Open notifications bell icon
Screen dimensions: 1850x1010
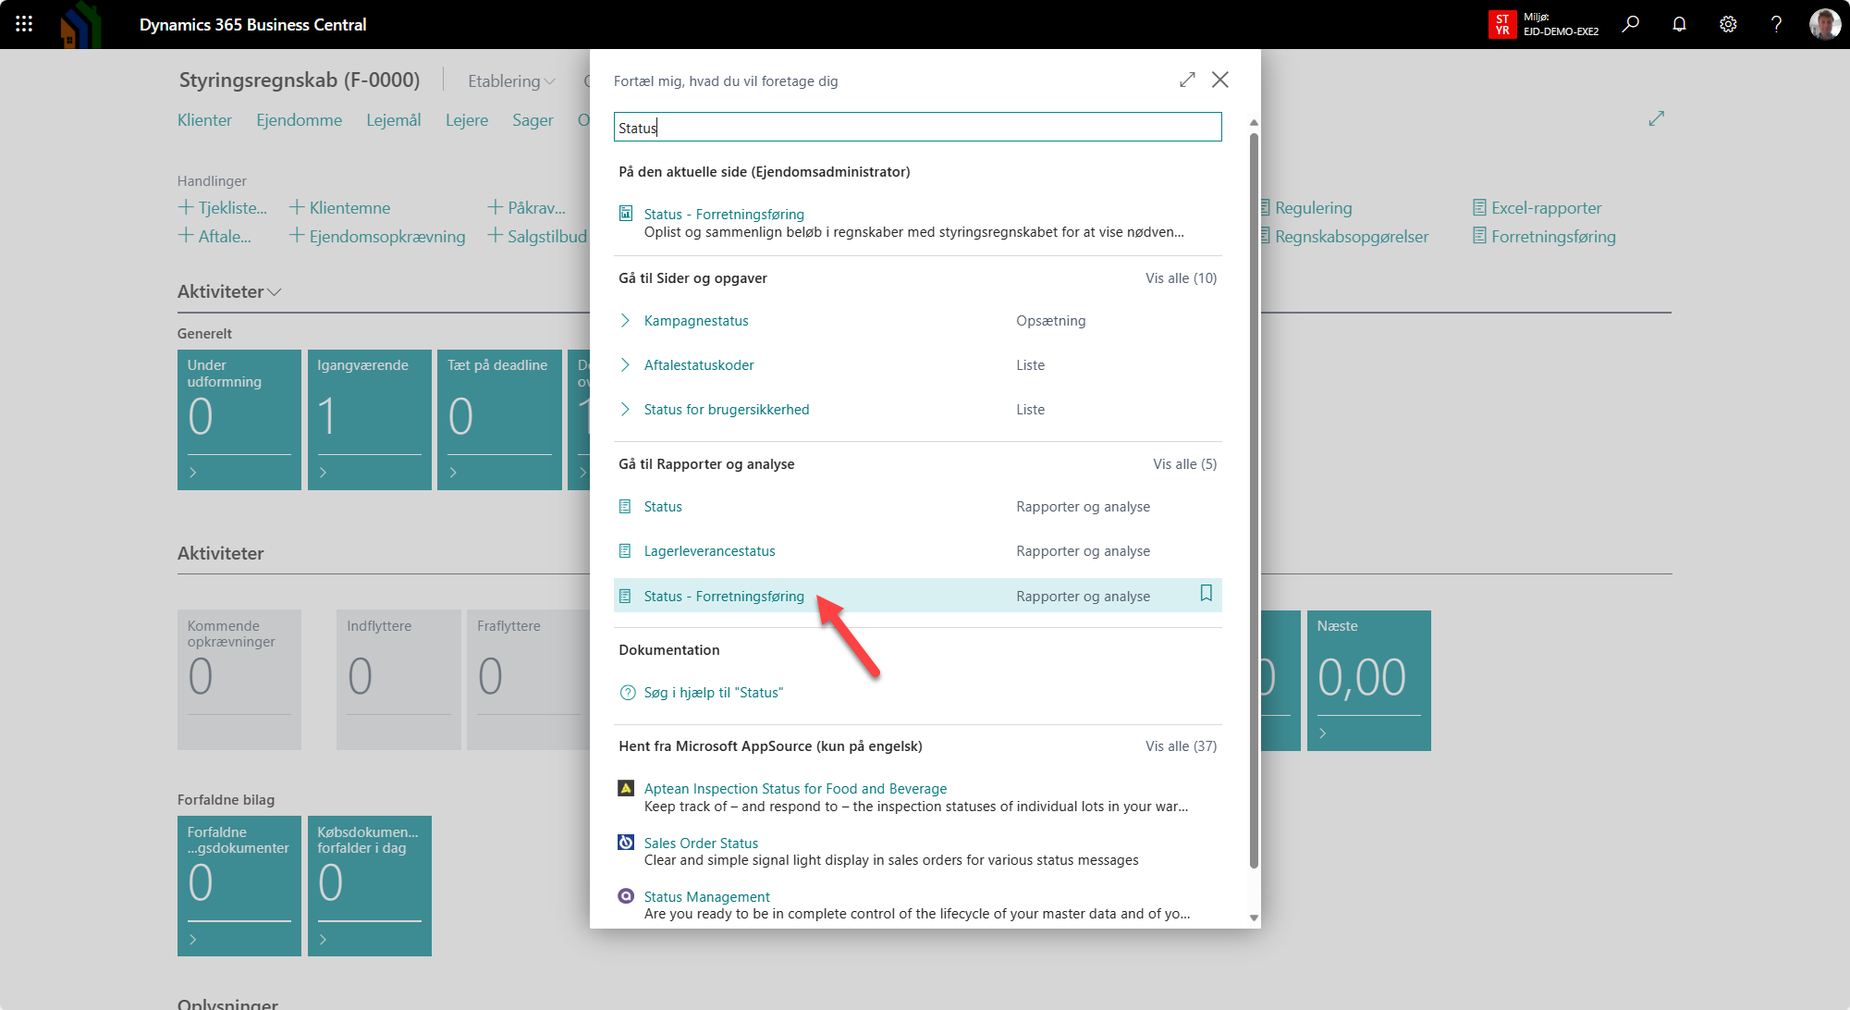(1679, 24)
